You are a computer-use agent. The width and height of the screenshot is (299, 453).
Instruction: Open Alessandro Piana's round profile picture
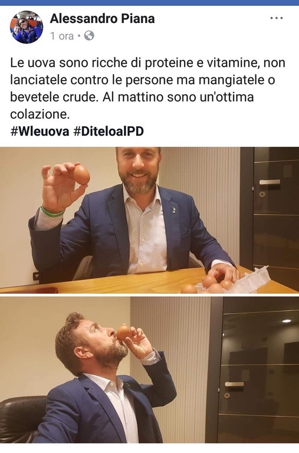pos(27,27)
